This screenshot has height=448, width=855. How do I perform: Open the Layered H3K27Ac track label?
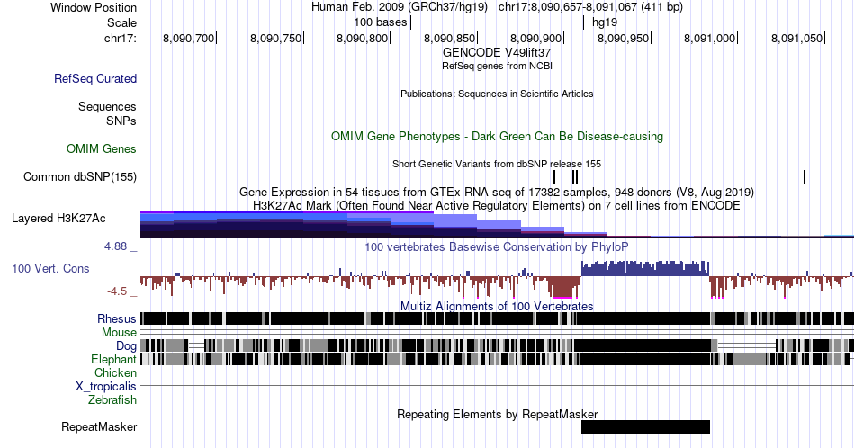(58, 218)
